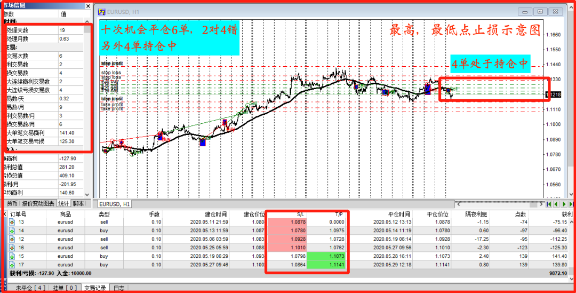Select the green T/P cell showing 1.1073
Image resolution: width=576 pixels, height=293 pixels.
pos(326,256)
